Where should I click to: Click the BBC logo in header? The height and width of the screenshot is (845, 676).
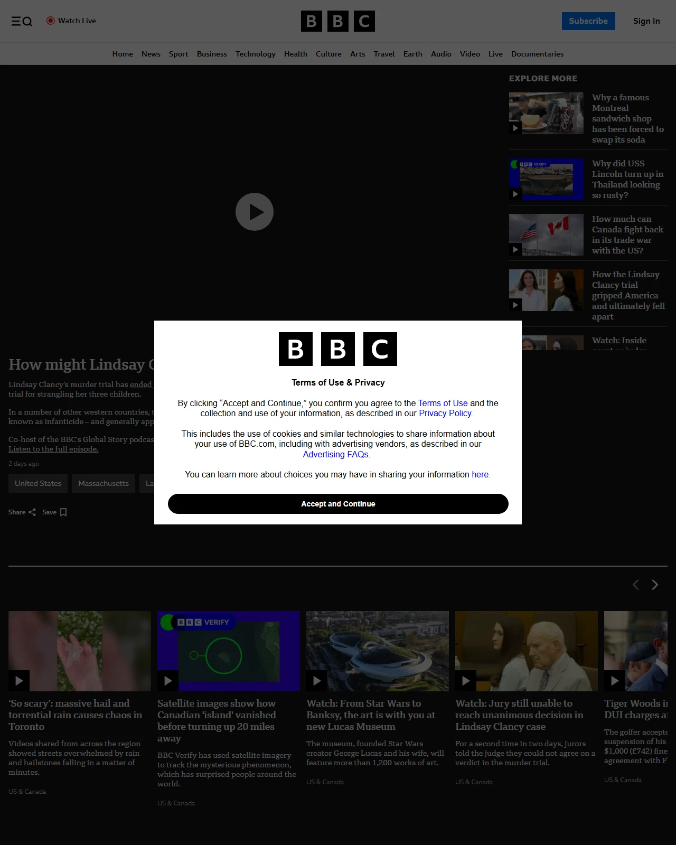pos(338,21)
